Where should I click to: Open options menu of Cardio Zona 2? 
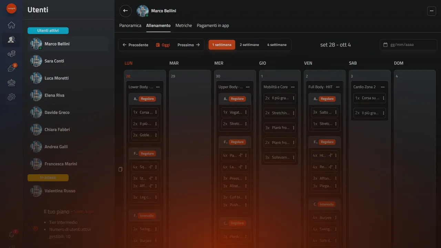click(382, 87)
